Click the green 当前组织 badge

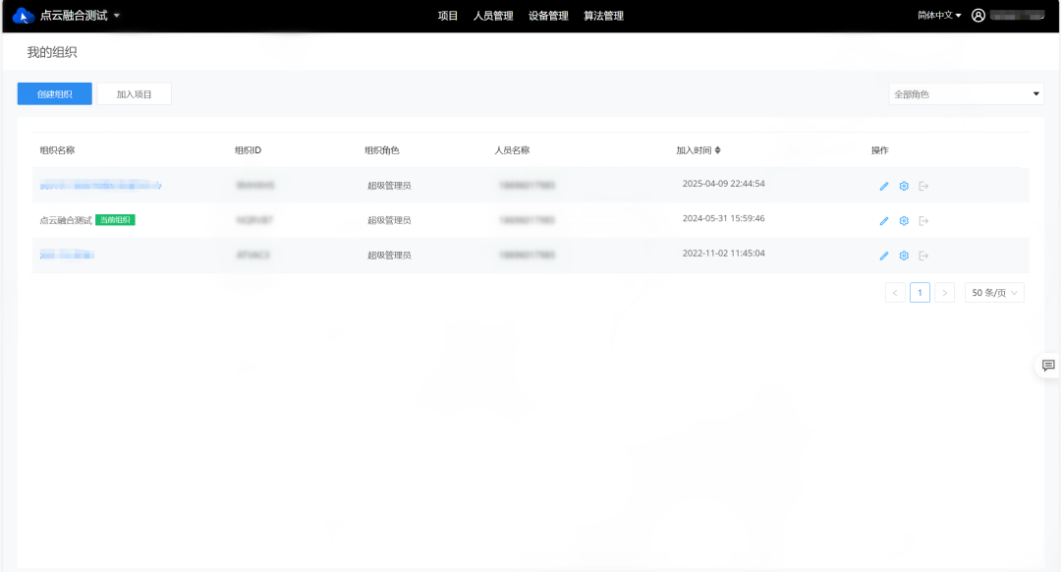tap(115, 220)
